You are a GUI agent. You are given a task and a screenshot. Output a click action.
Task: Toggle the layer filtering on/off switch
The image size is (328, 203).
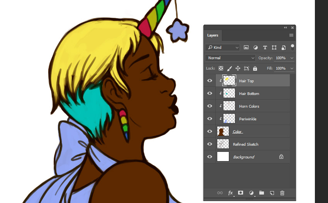coord(292,47)
